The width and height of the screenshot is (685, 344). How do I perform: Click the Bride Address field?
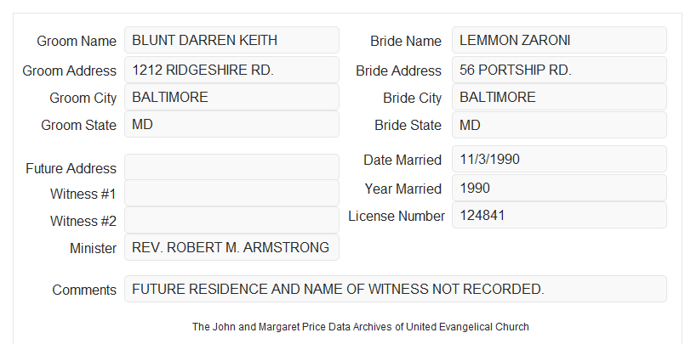coord(559,70)
